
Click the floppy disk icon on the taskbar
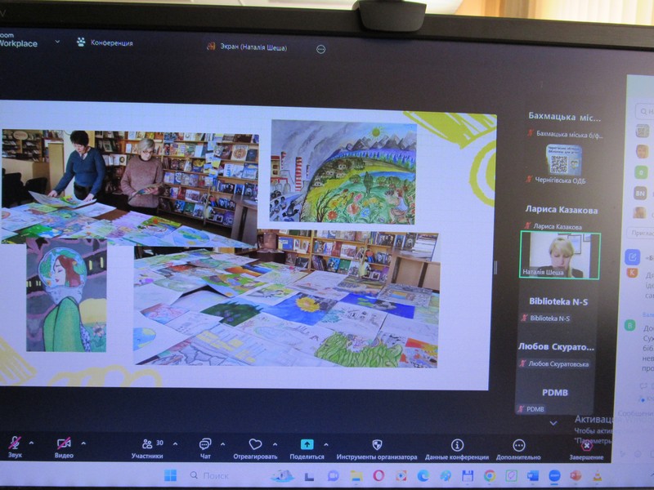tap(468, 475)
